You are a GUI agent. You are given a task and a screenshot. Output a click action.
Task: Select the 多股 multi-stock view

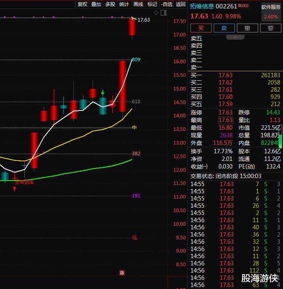(110, 4)
